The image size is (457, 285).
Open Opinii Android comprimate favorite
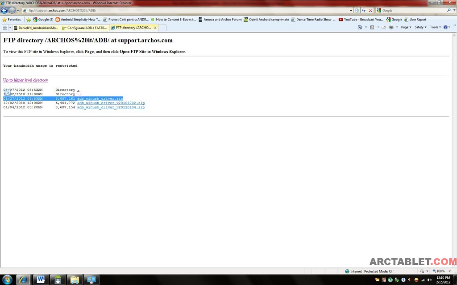pyautogui.click(x=266, y=20)
